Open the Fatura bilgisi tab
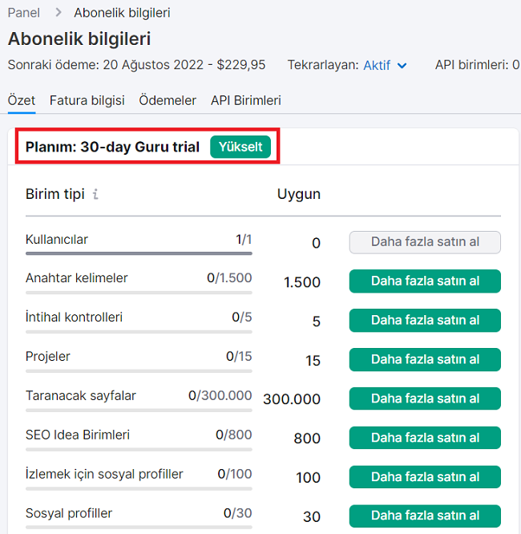 coord(87,100)
